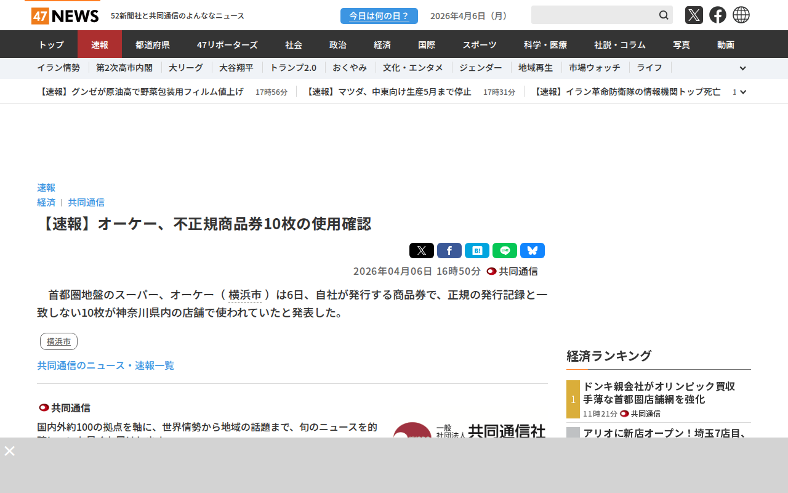Open the ライフ topic link
This screenshot has width=788, height=493.
[x=649, y=68]
